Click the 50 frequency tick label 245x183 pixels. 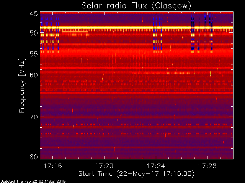[34, 33]
